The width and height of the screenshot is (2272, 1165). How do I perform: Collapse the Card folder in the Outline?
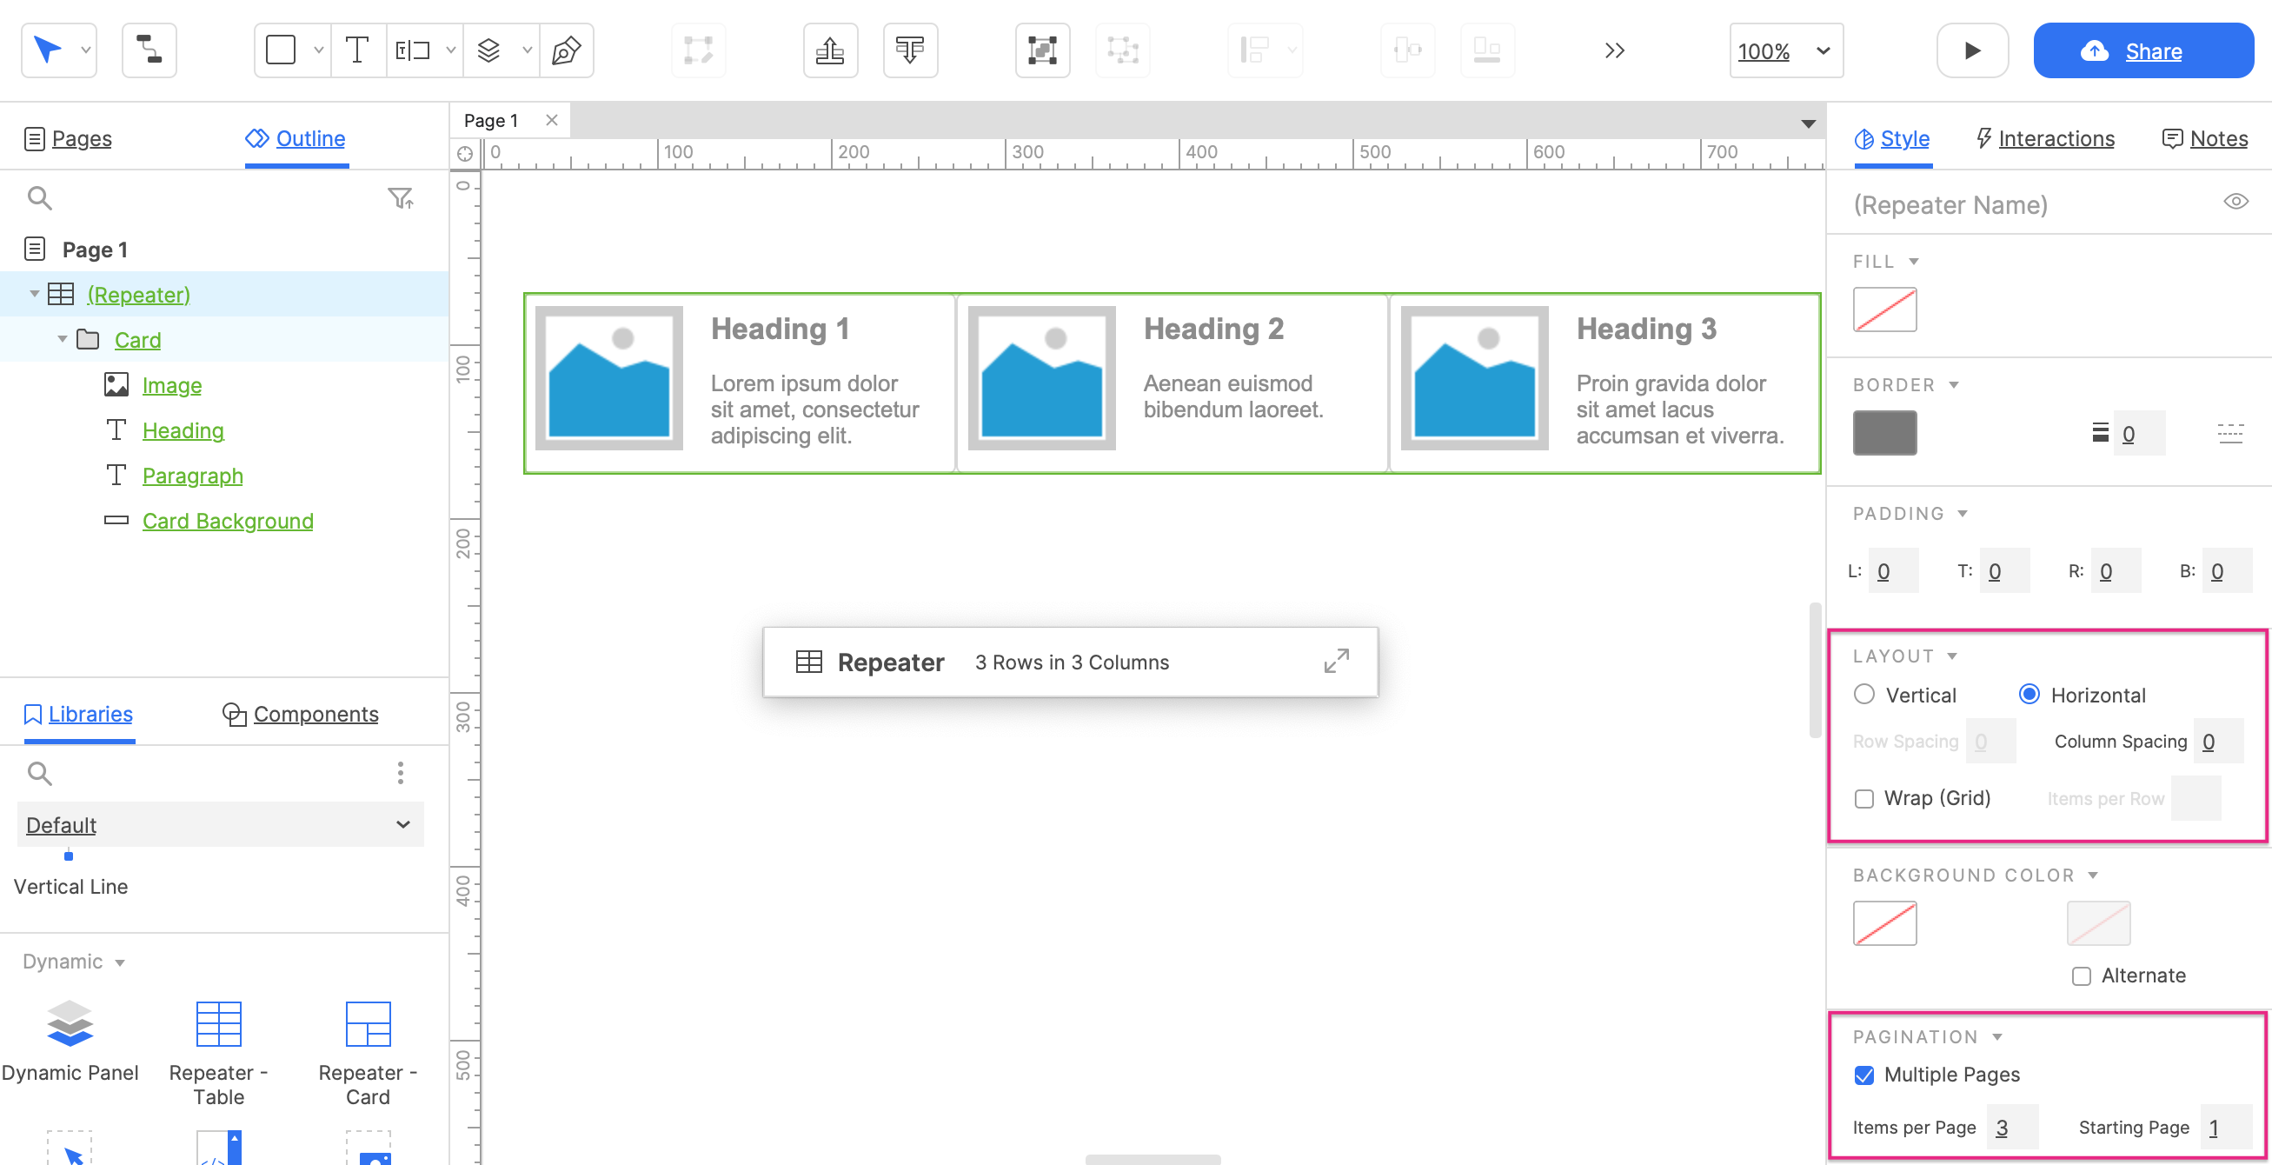tap(63, 339)
